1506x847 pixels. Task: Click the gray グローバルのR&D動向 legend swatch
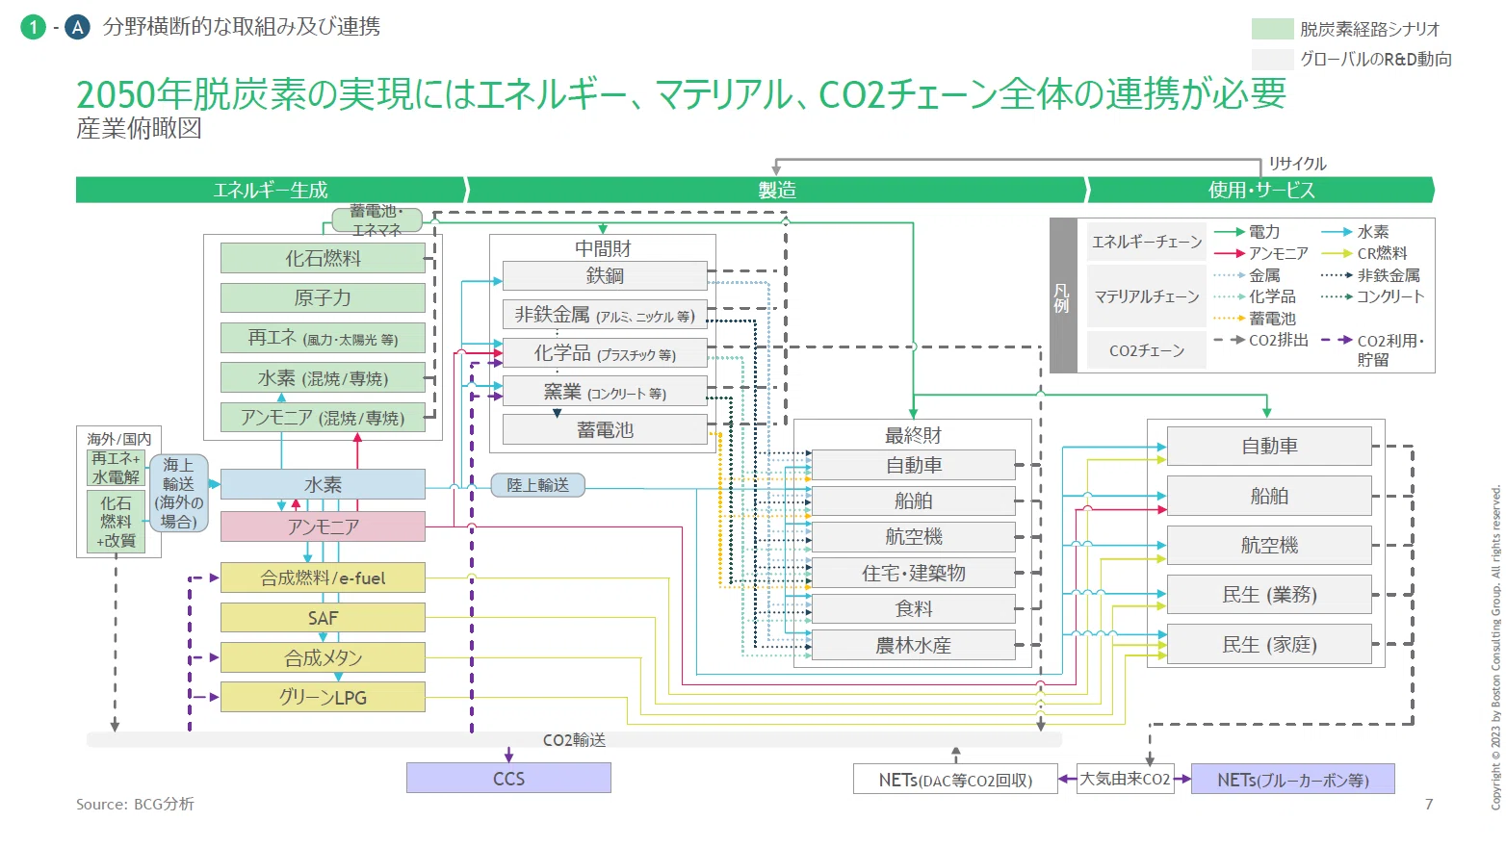click(x=1272, y=59)
